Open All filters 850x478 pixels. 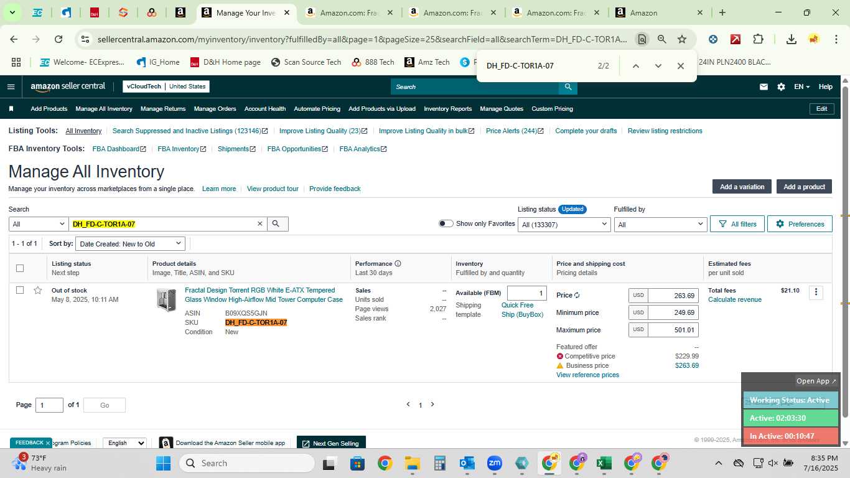pyautogui.click(x=737, y=224)
